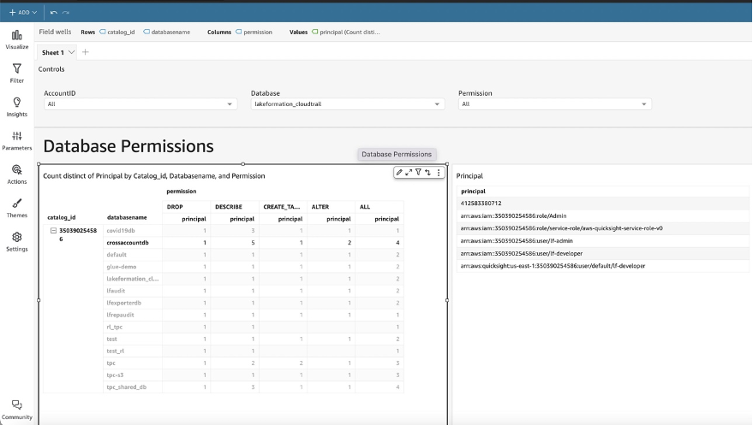
Task: Click the Controls section header
Action: [51, 69]
